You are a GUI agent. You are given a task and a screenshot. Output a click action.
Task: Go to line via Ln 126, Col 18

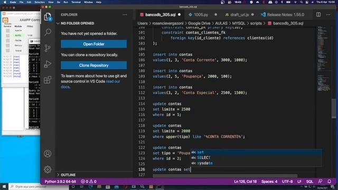245,182
